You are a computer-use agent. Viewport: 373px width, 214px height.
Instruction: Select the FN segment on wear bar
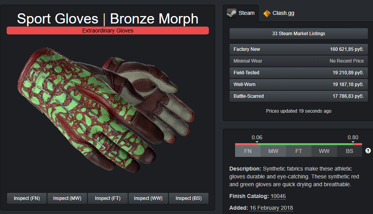pos(248,151)
